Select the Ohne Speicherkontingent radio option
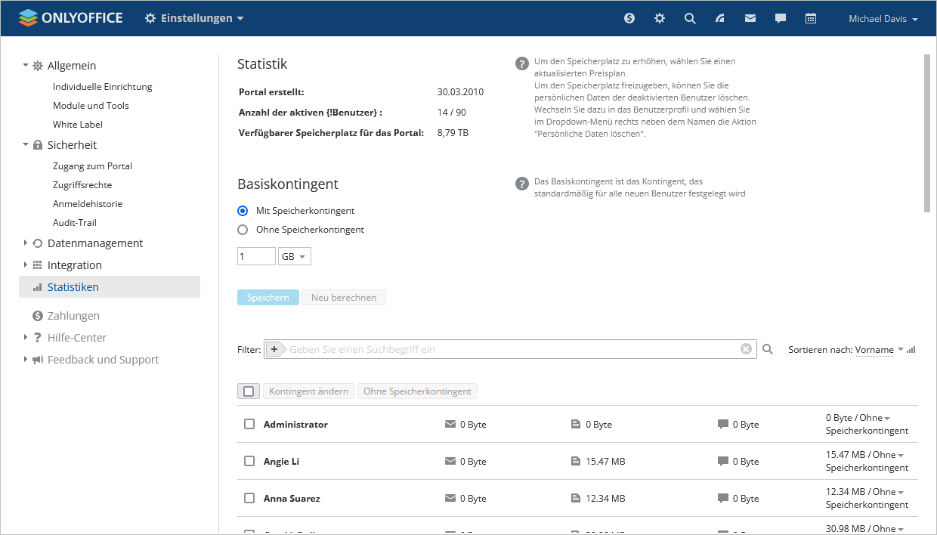 coord(243,230)
